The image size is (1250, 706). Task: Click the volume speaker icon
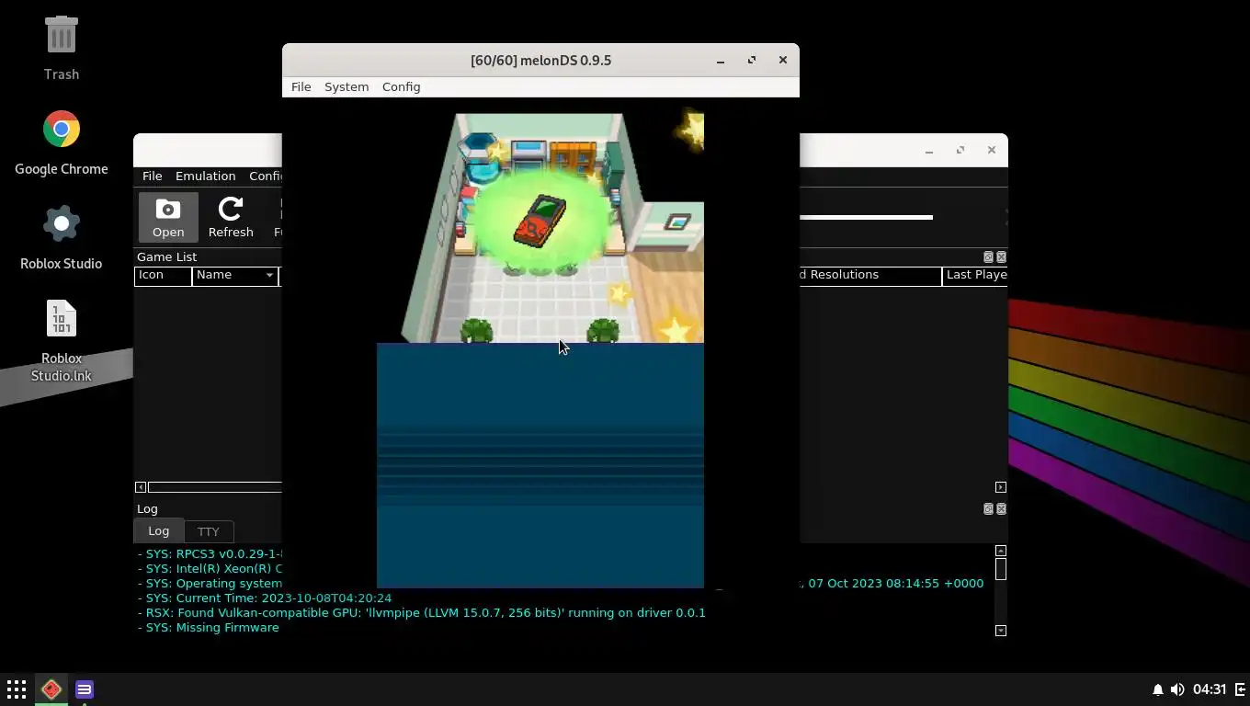[1177, 689]
